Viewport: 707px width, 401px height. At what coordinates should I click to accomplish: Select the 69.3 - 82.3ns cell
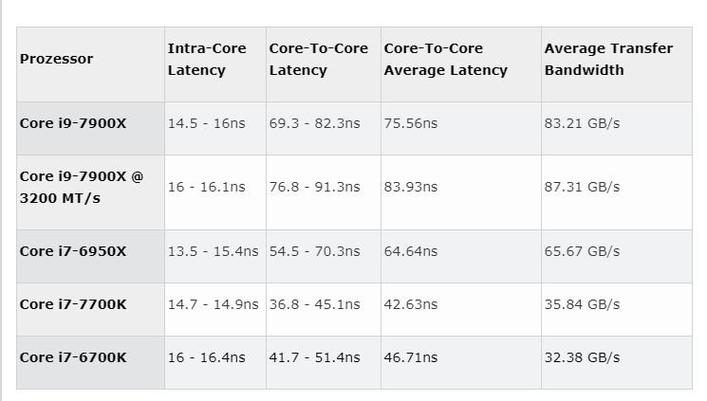tap(324, 128)
